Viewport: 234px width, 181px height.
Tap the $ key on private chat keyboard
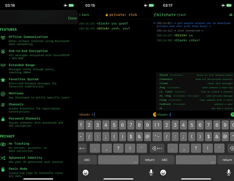coord(131,137)
